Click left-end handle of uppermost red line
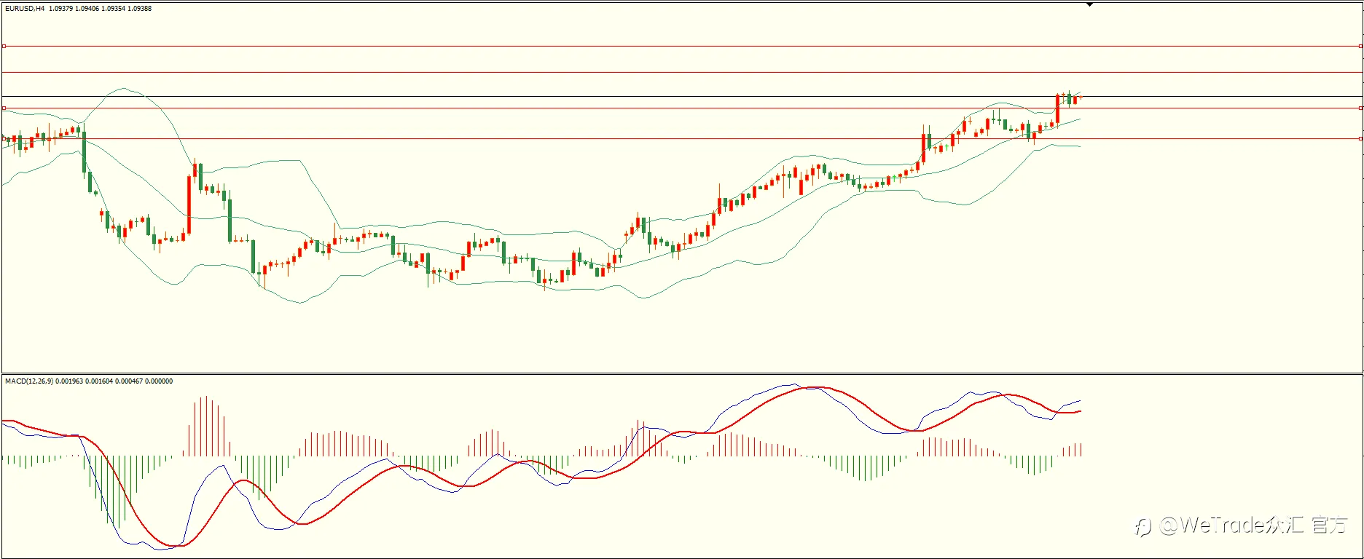The width and height of the screenshot is (1364, 559). [x=4, y=46]
